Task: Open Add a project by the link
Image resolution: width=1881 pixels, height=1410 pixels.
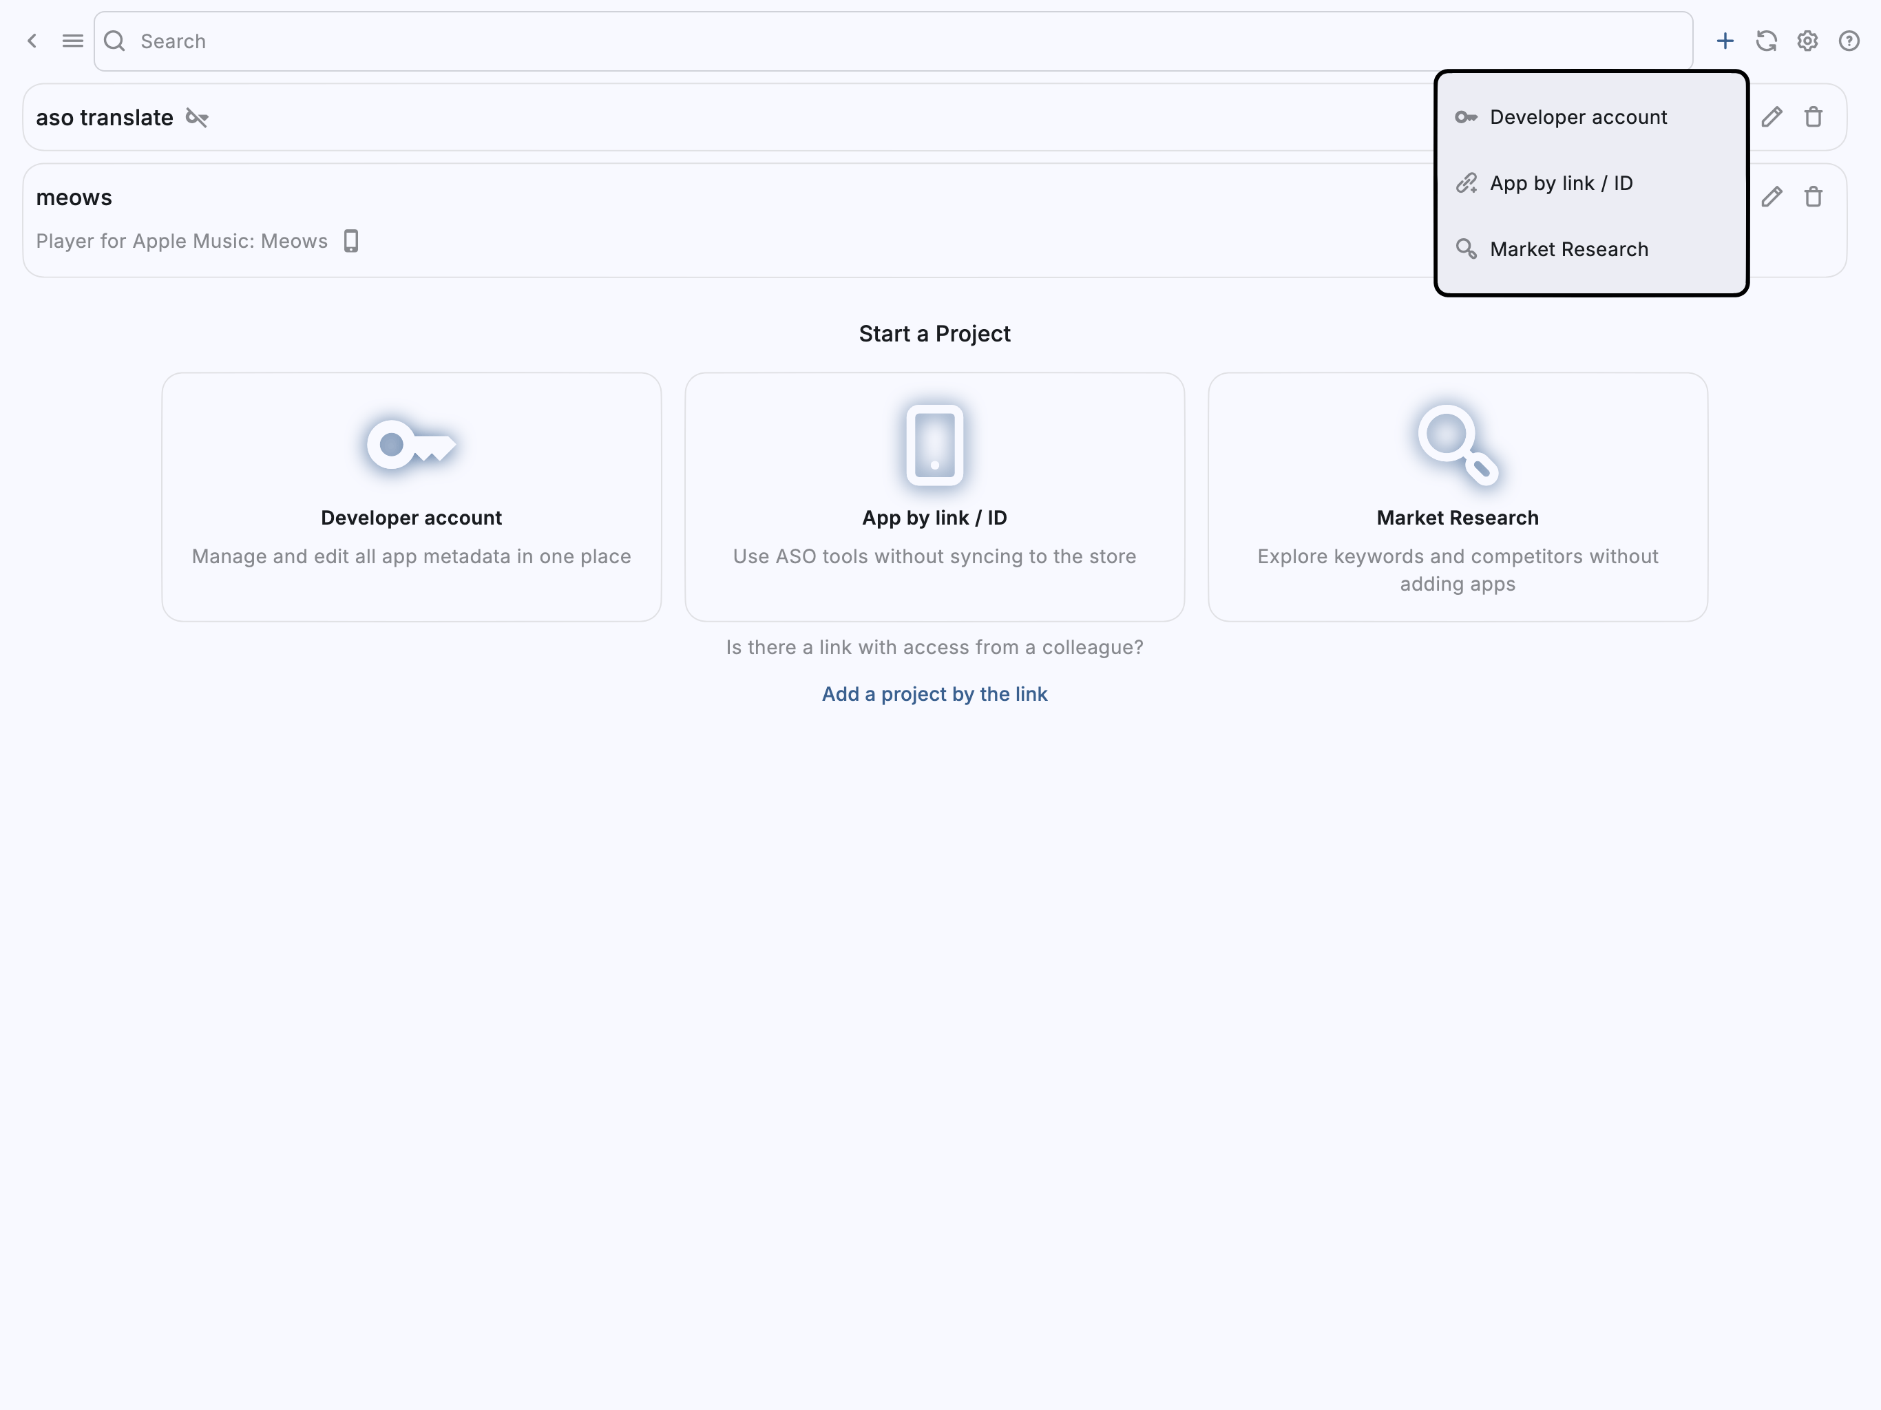Action: 934,694
